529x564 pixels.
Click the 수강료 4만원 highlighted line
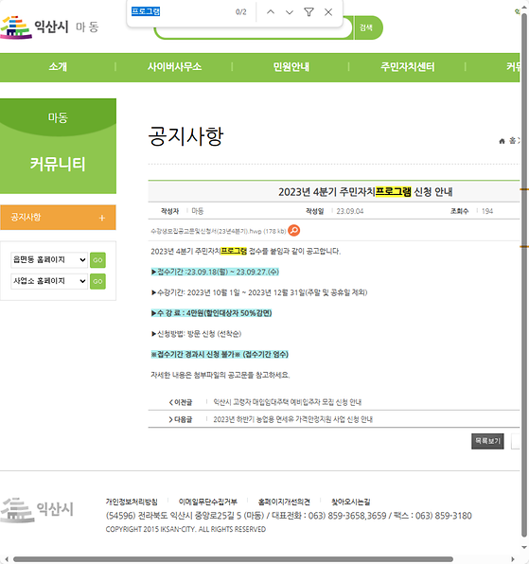pyautogui.click(x=211, y=313)
